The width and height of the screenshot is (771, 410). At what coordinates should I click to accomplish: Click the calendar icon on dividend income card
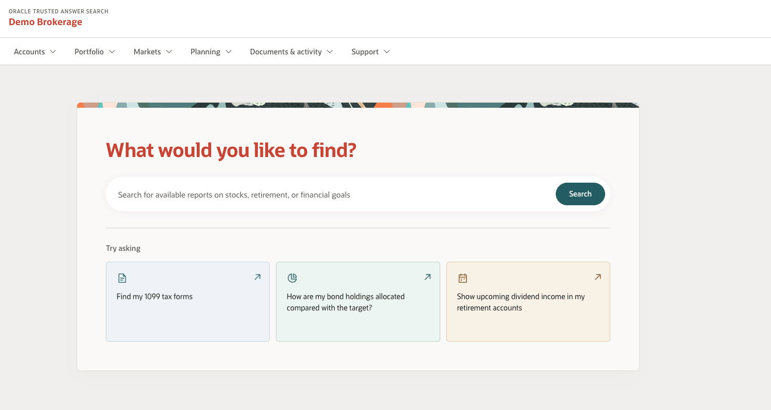click(x=463, y=278)
